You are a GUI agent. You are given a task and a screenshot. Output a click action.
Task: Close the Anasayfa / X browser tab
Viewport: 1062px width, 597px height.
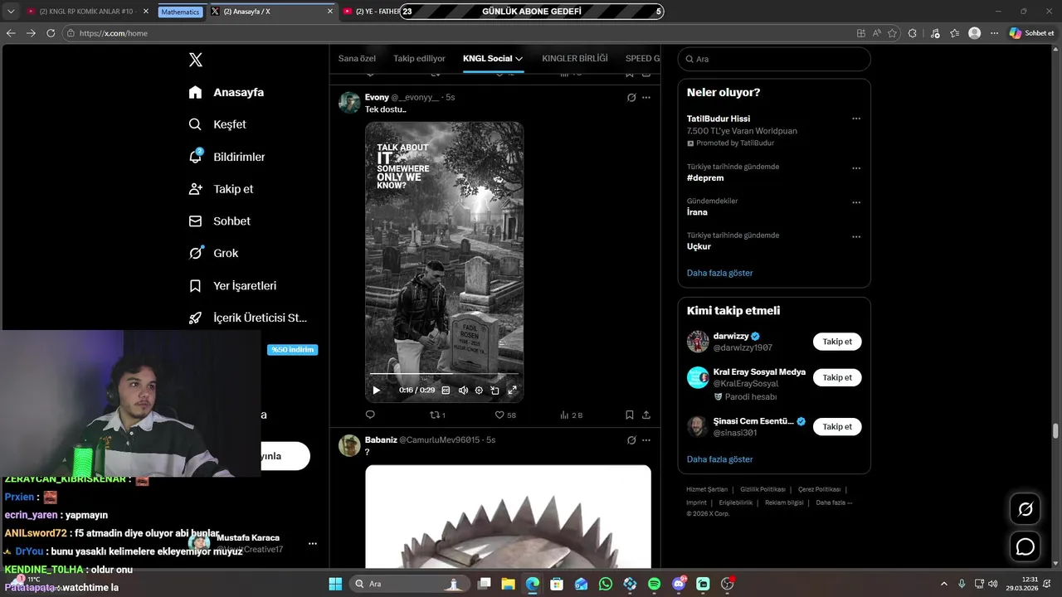coord(330,12)
